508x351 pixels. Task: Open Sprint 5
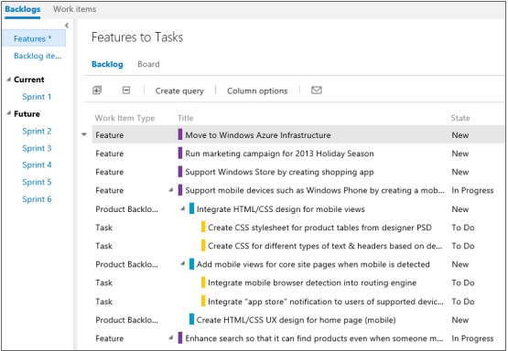pyautogui.click(x=37, y=182)
